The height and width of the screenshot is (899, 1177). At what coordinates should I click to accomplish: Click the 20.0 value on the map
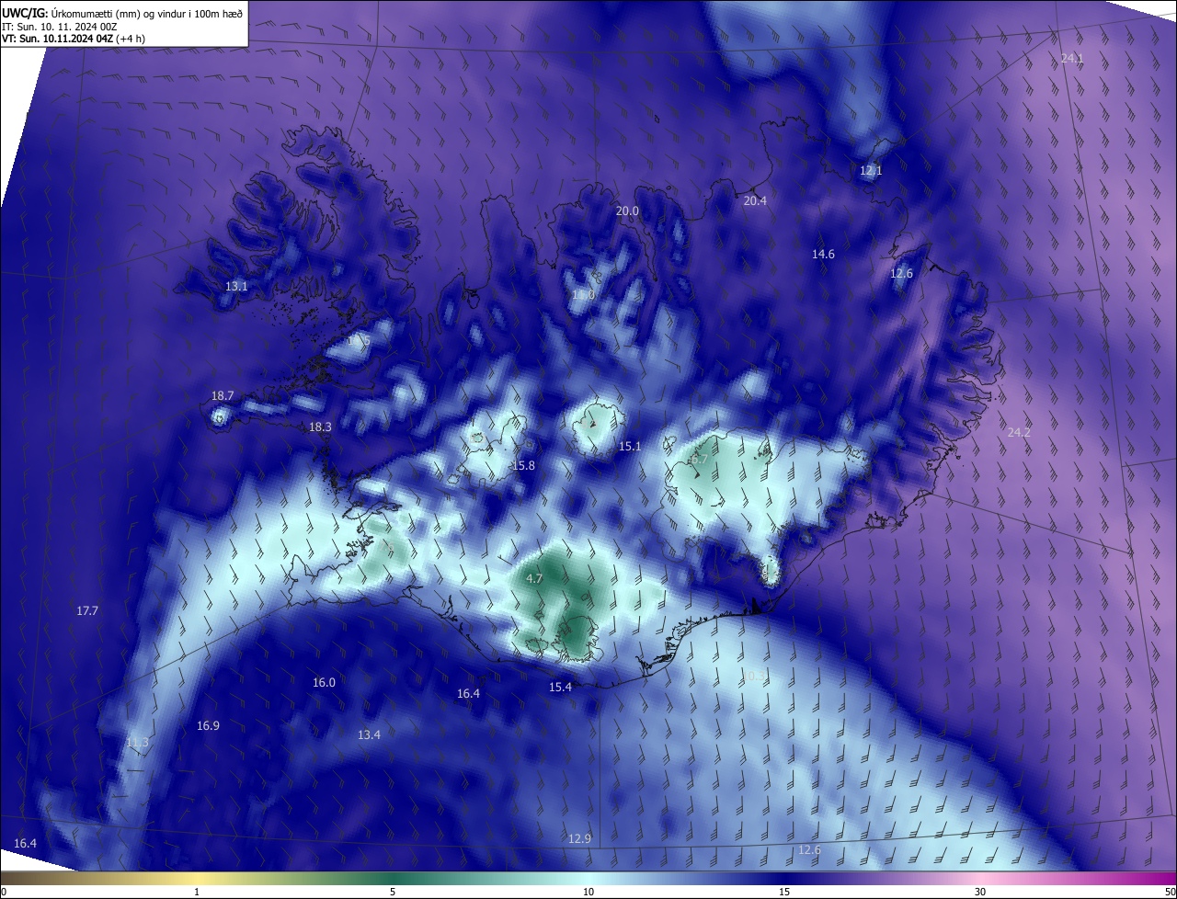pos(627,211)
